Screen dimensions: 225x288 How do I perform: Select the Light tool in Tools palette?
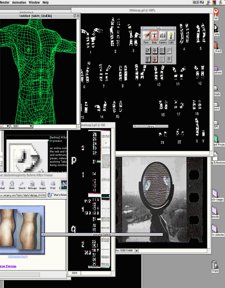(x=171, y=36)
